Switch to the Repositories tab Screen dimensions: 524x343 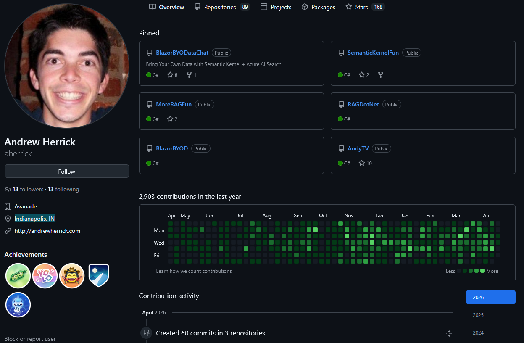click(x=220, y=7)
